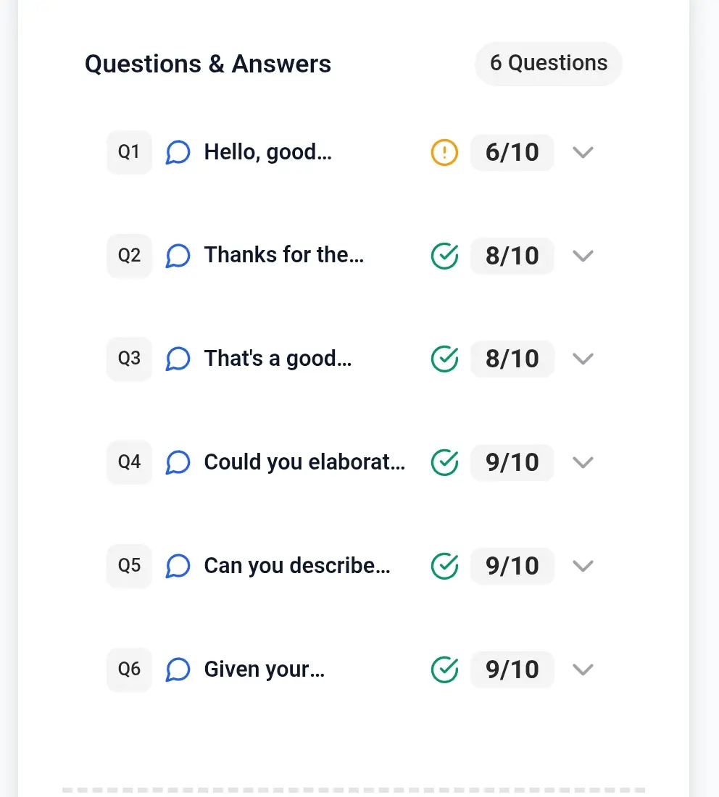This screenshot has height=797, width=719.
Task: Click the green checkmark icon on Q6
Action: click(444, 669)
